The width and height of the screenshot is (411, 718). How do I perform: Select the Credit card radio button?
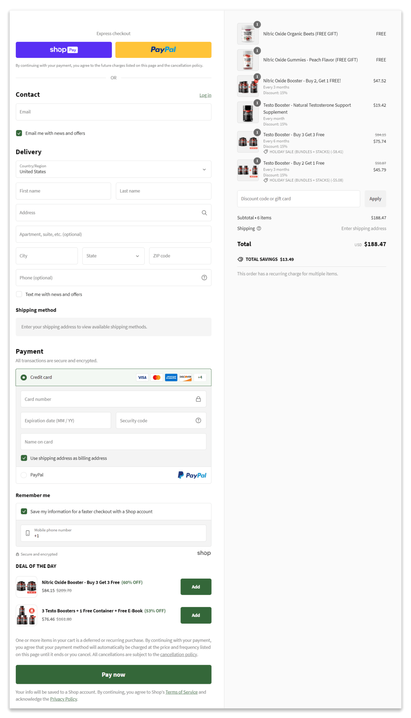pos(24,377)
